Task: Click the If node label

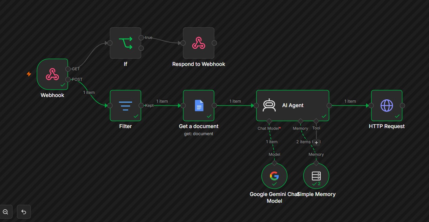Action: coord(125,64)
